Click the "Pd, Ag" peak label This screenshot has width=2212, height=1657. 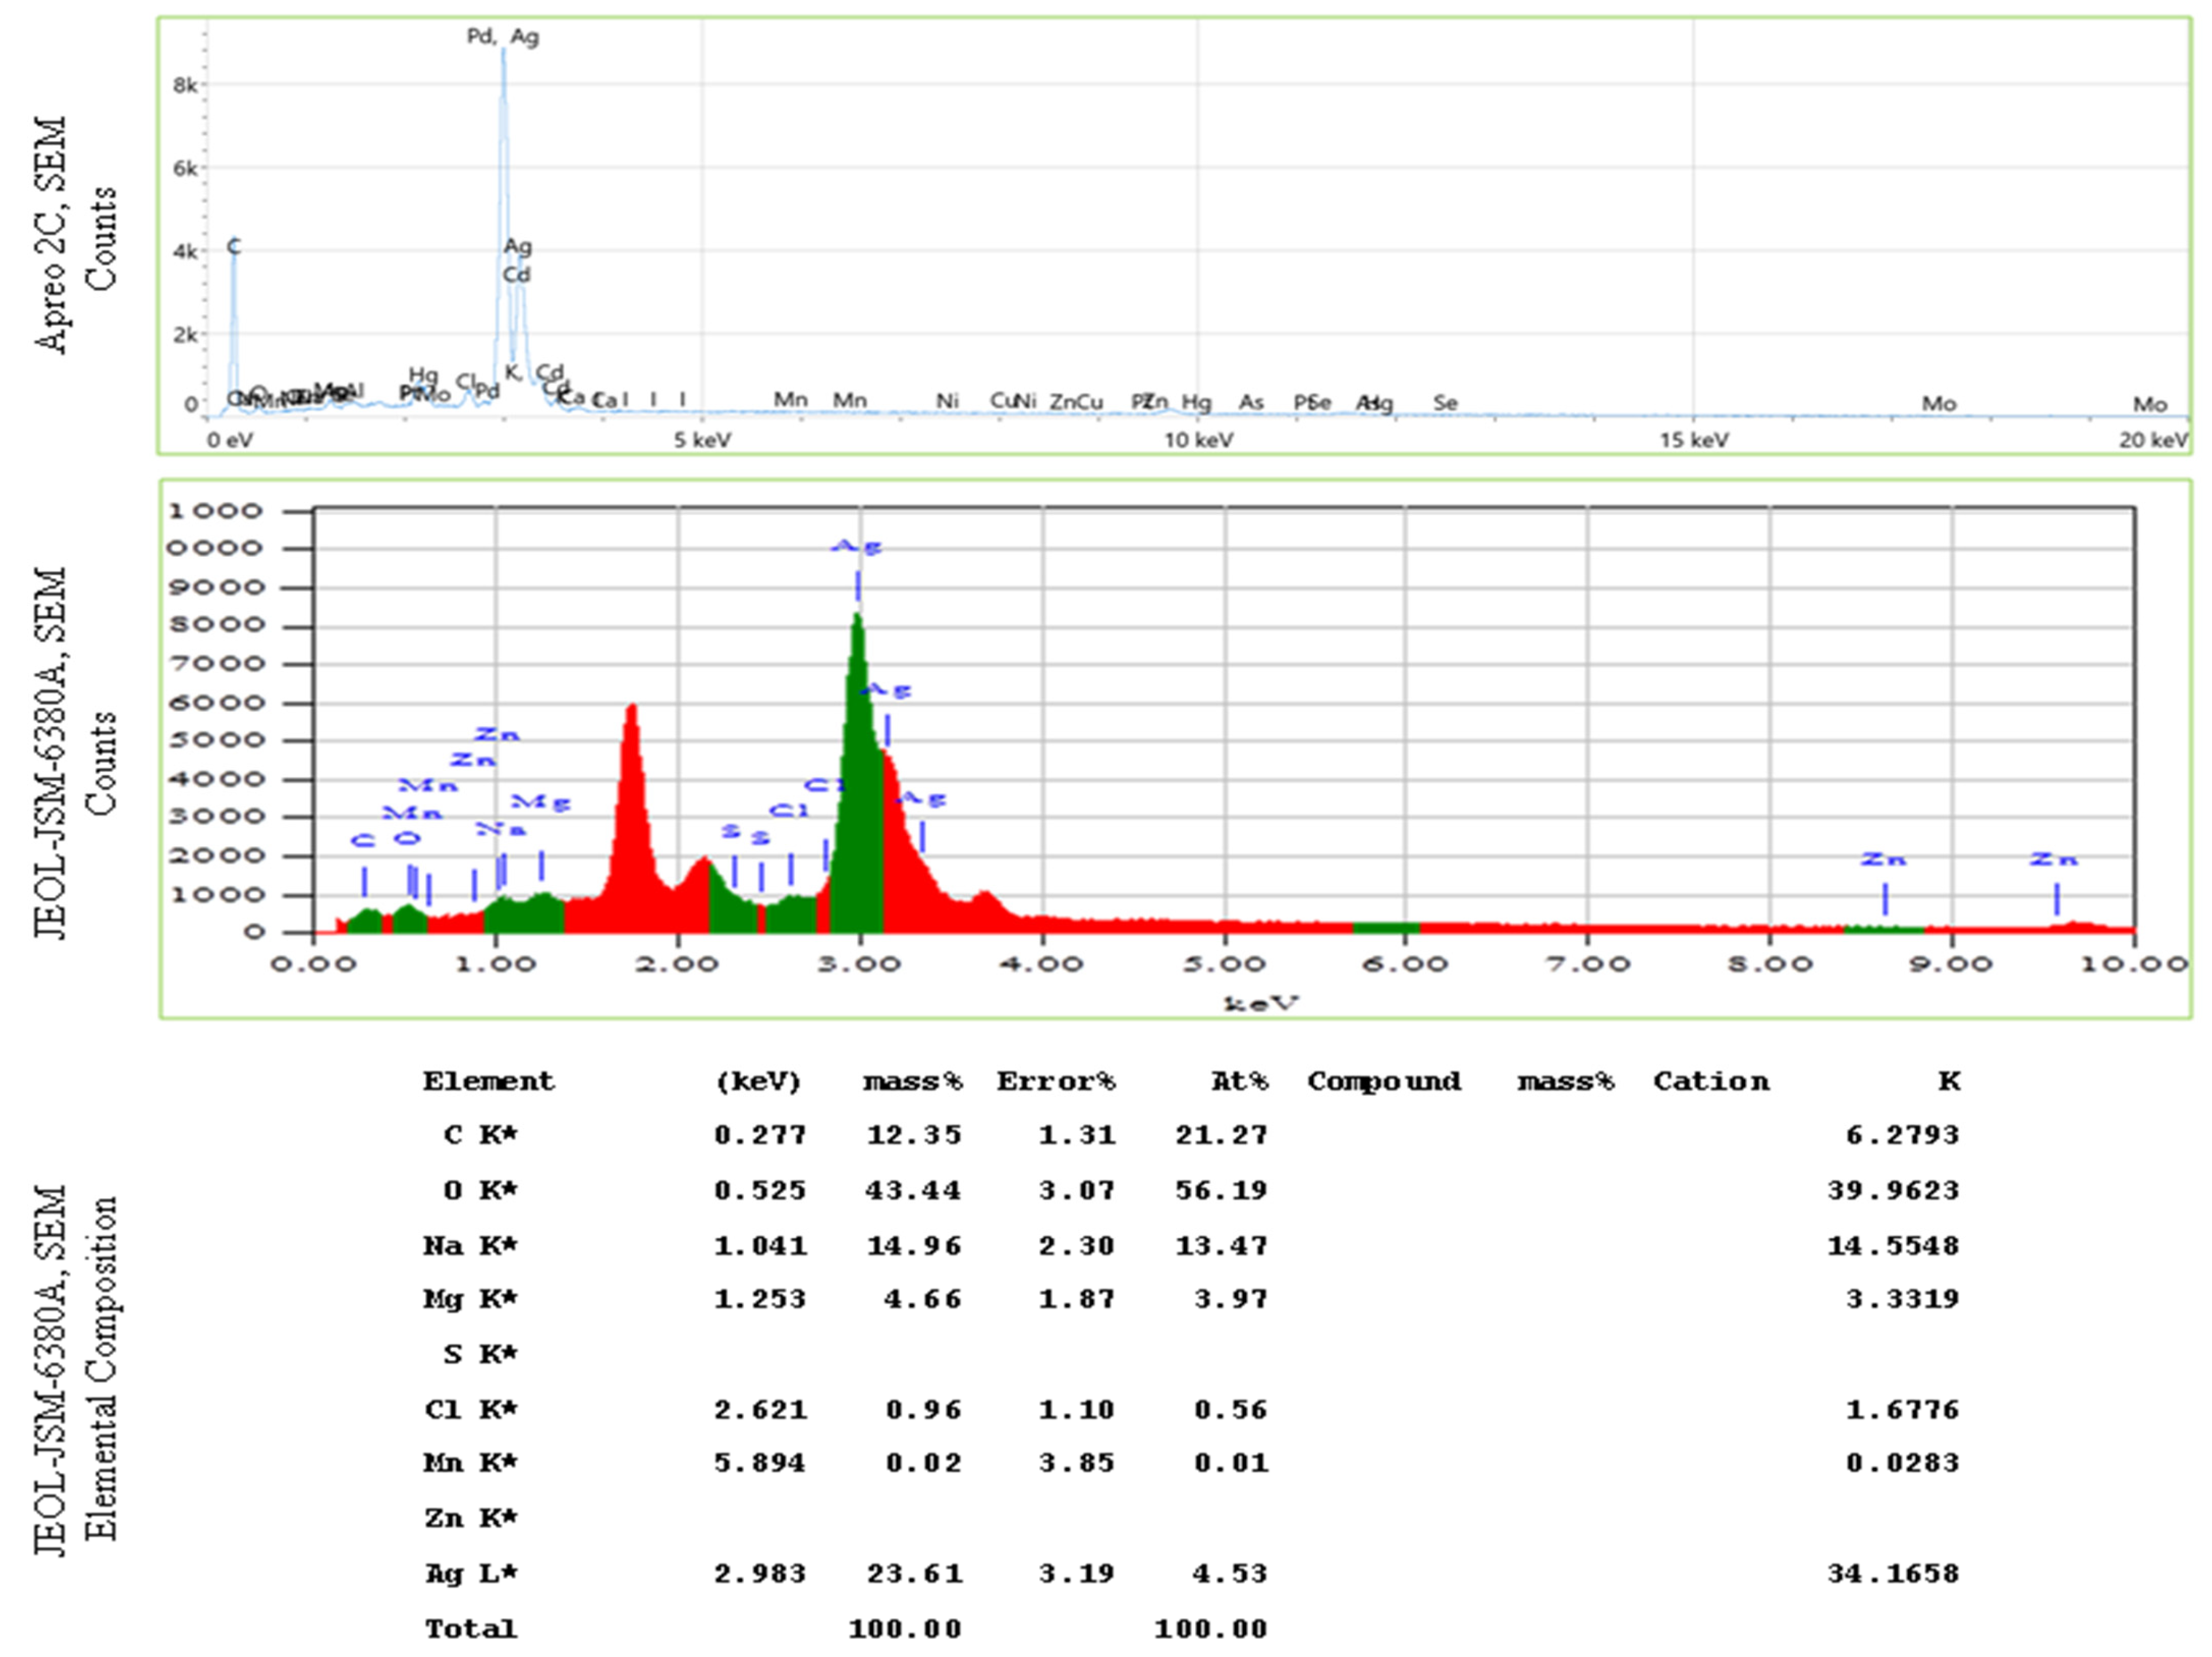503,37
